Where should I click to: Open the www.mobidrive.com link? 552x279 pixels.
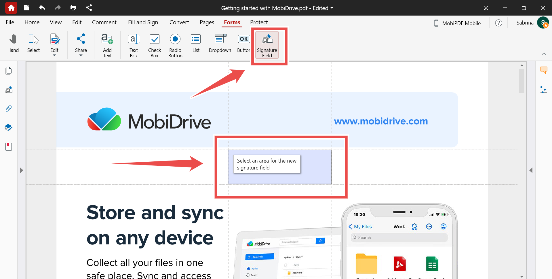click(x=381, y=121)
